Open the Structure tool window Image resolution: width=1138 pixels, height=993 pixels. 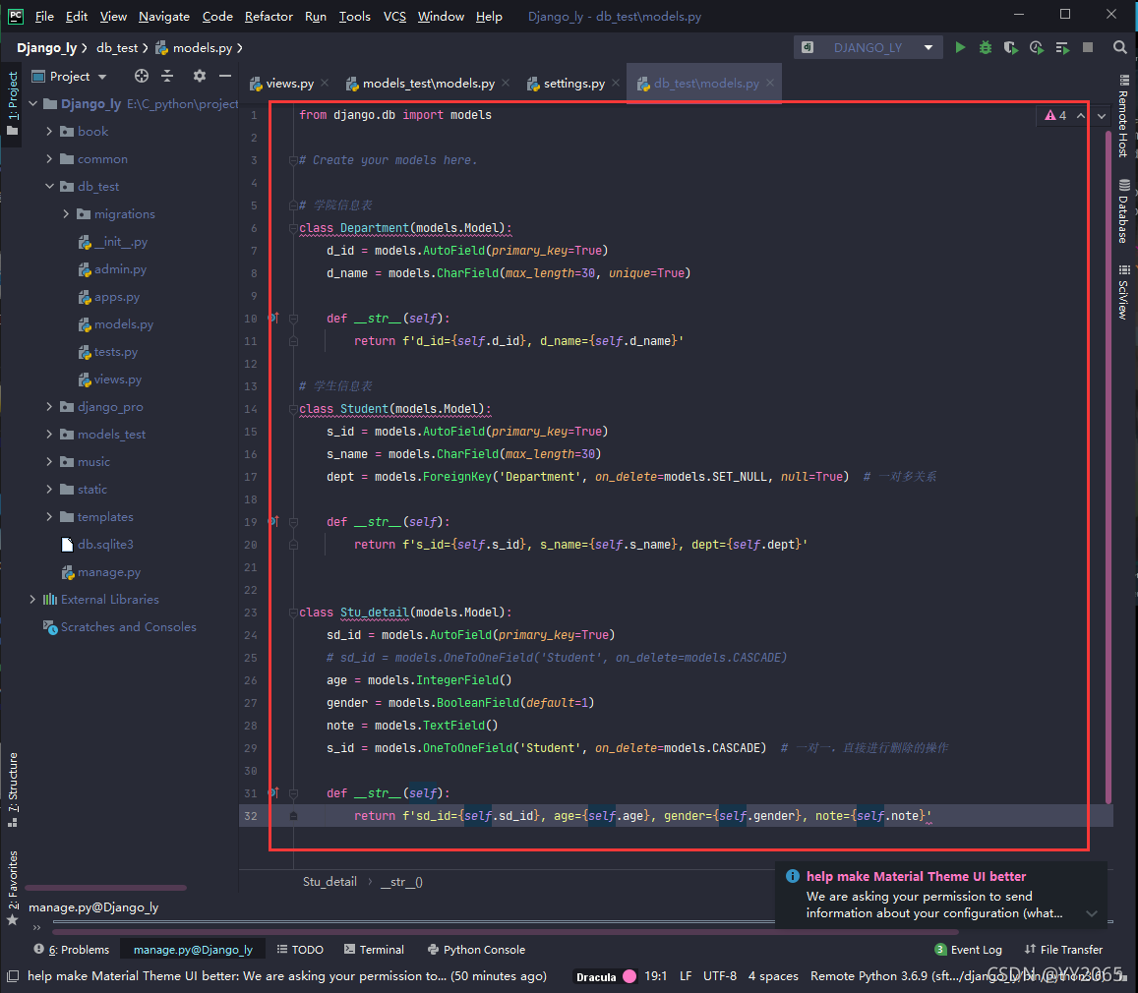13,789
